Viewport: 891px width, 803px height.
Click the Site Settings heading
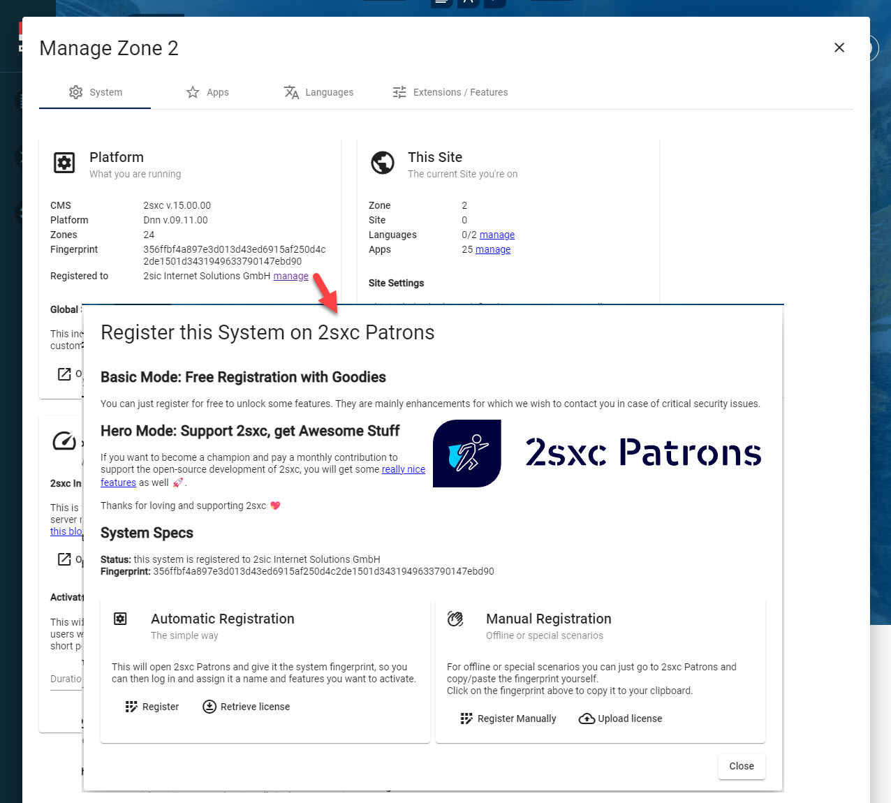pyautogui.click(x=396, y=283)
